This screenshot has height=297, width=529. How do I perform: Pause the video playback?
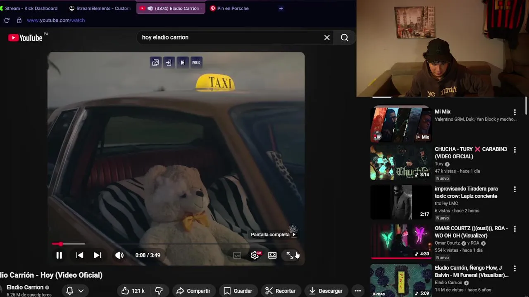click(x=59, y=255)
